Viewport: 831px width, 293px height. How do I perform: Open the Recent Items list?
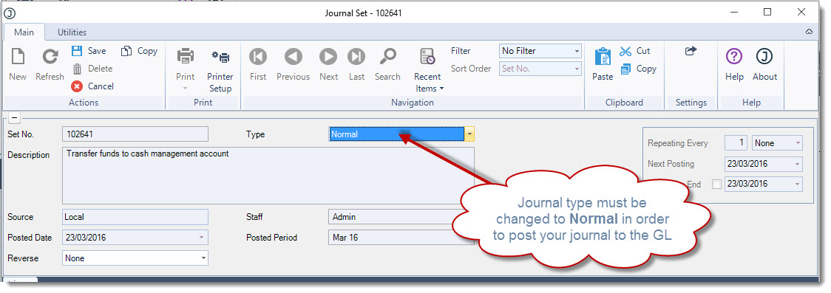[x=427, y=69]
